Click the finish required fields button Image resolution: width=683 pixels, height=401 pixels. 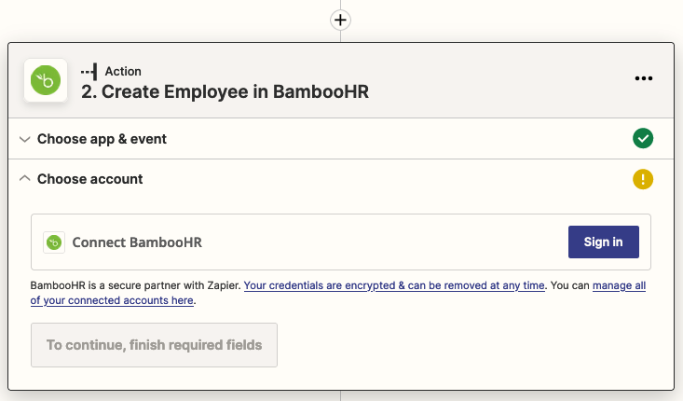point(154,345)
